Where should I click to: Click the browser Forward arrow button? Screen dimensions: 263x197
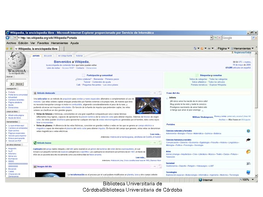[12, 38]
